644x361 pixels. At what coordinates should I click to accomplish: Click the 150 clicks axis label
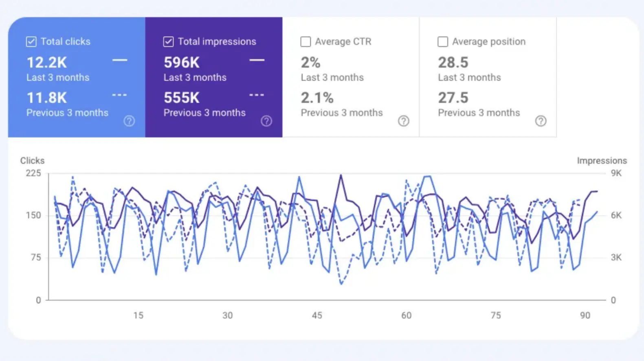[x=33, y=215]
